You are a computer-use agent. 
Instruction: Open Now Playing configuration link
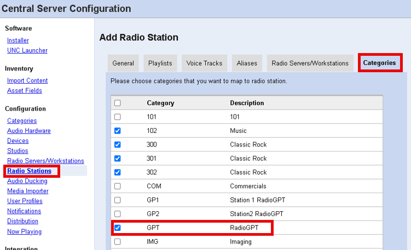(x=24, y=231)
